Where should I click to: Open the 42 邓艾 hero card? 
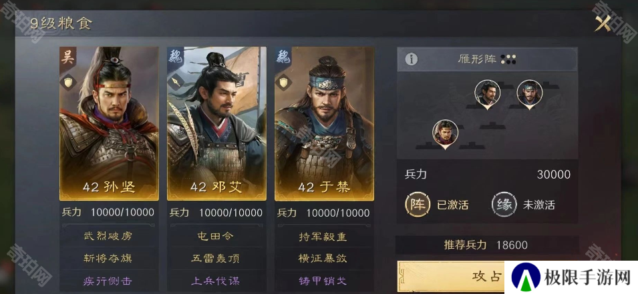216,123
